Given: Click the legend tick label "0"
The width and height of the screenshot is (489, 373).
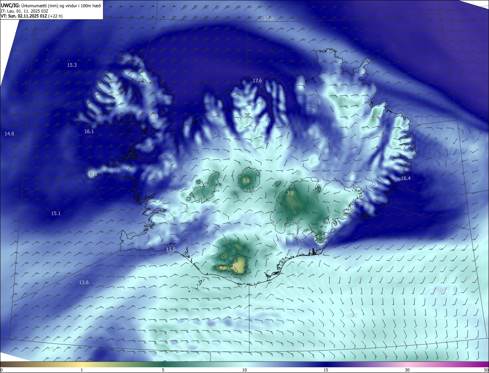Looking at the screenshot, I should tap(2, 370).
